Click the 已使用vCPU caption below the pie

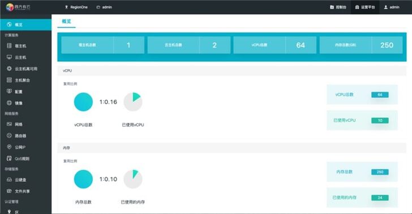133,125
